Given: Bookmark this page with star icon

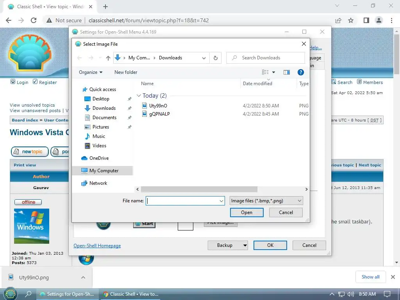Looking at the screenshot, I should coord(351,20).
